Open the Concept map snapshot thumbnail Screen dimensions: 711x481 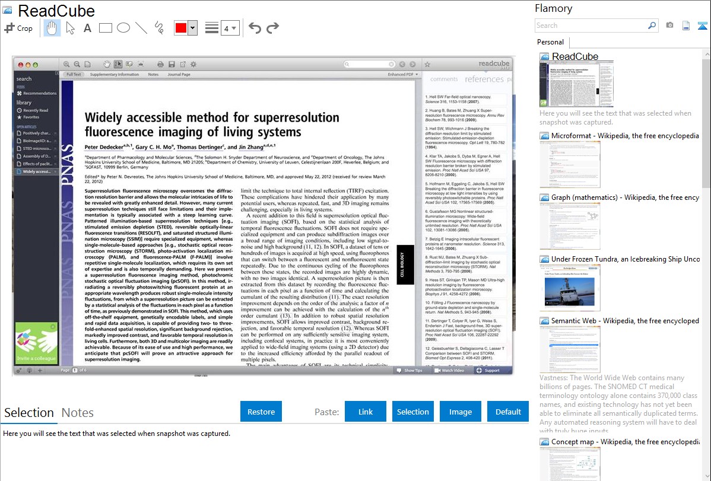(570, 464)
